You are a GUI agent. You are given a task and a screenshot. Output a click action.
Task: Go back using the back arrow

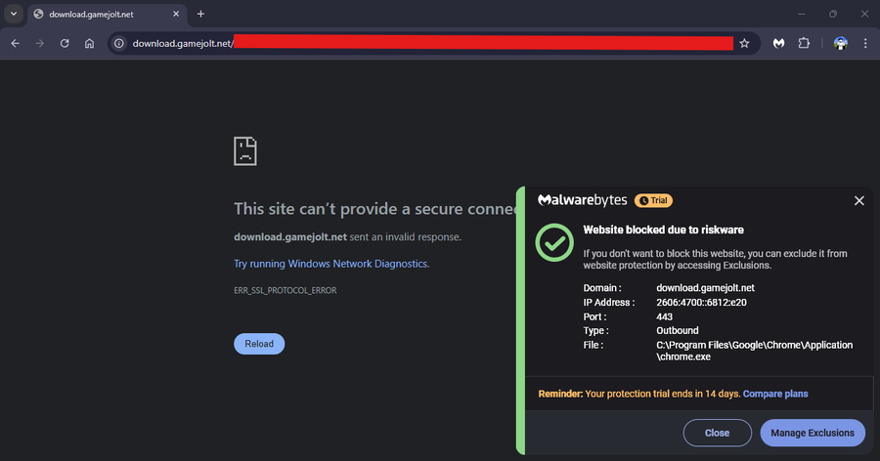[x=15, y=43]
